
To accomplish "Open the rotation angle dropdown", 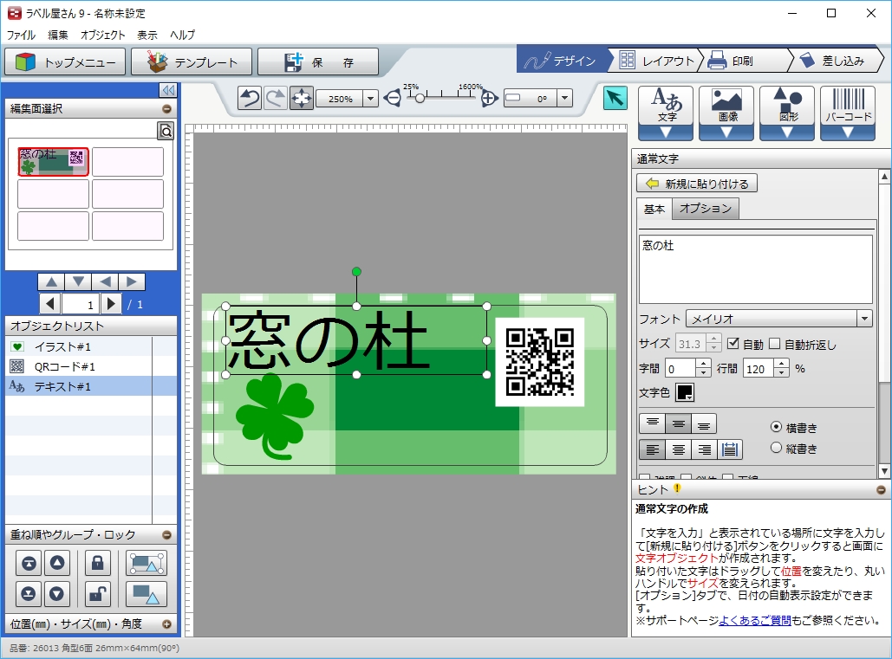I will [564, 98].
